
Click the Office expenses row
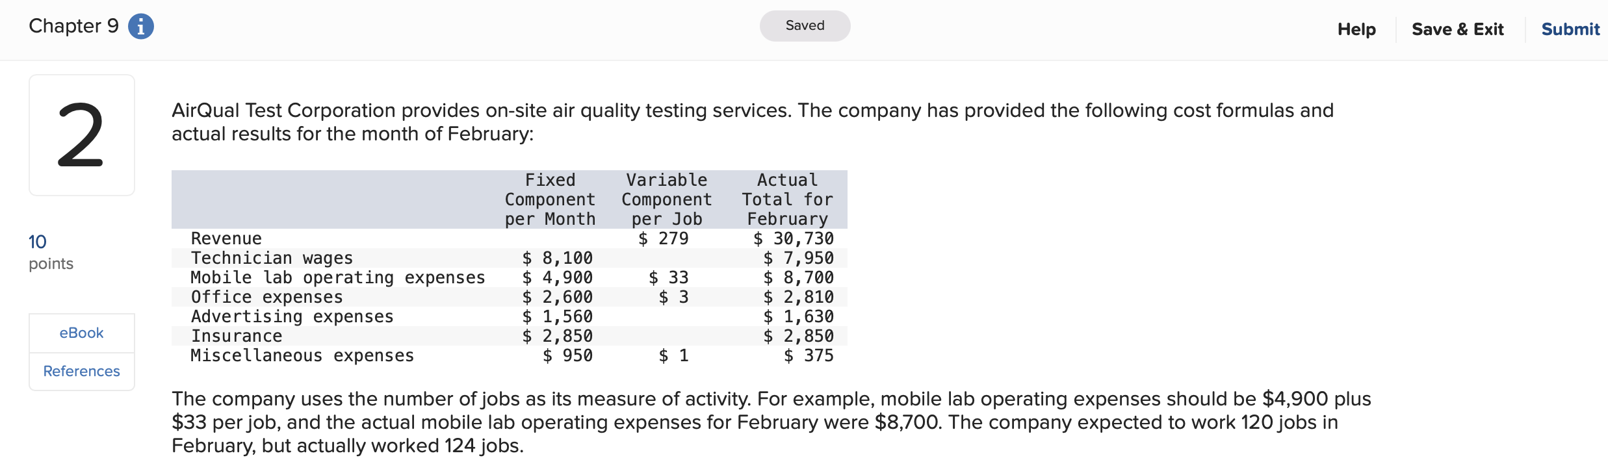click(x=266, y=297)
